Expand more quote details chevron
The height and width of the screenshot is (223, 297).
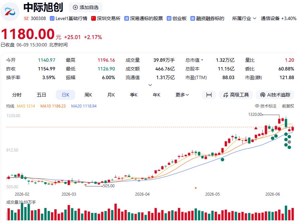tap(150, 85)
